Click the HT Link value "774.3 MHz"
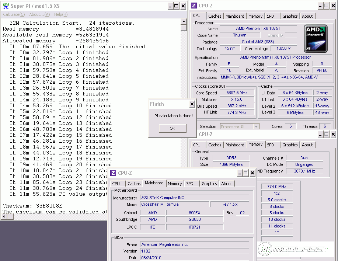This screenshot has height=261, width=338. (237, 112)
